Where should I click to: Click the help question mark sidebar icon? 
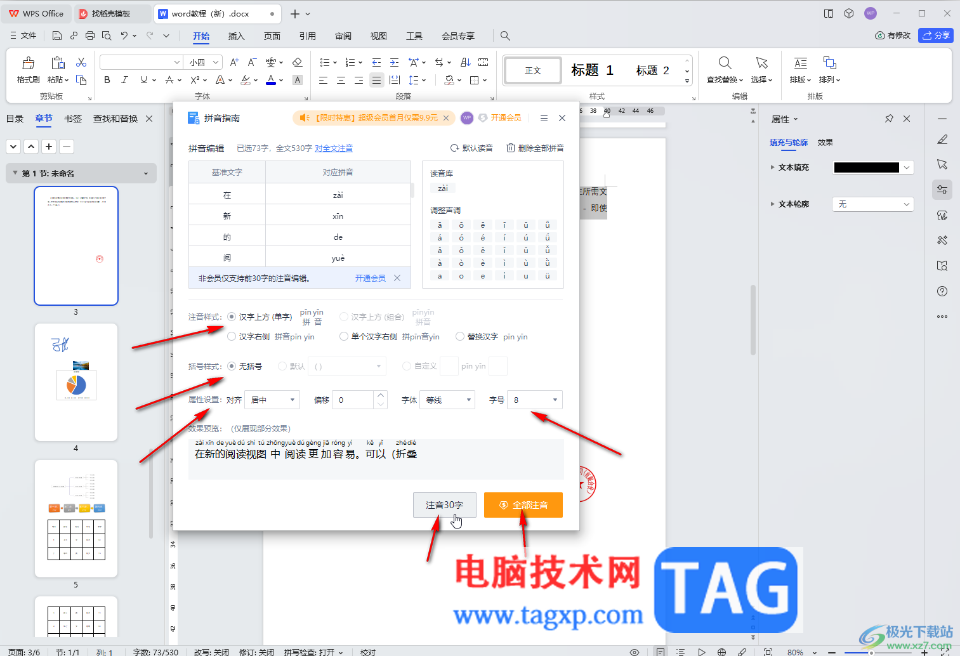coord(942,291)
